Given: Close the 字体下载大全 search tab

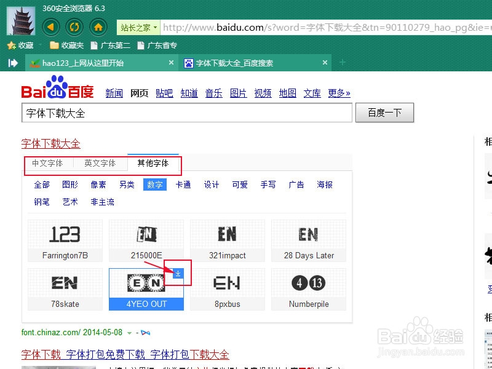Looking at the screenshot, I should coord(325,63).
